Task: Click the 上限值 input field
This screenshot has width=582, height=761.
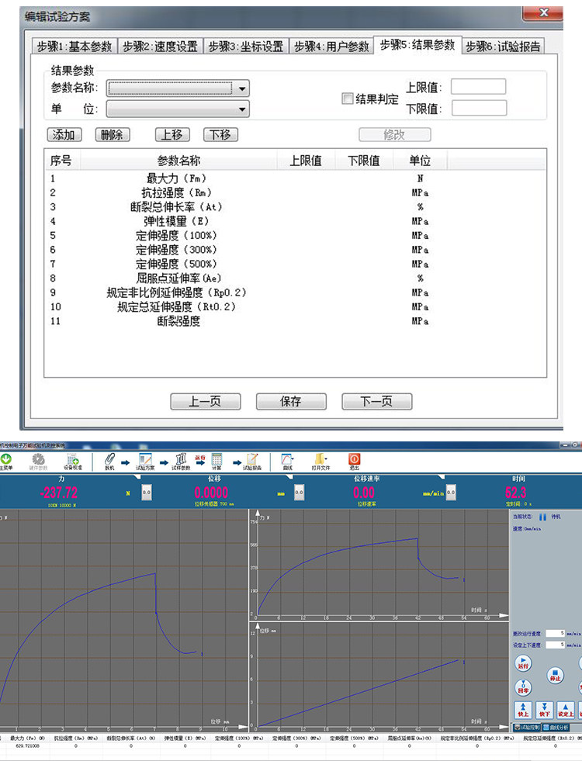Action: coord(479,86)
